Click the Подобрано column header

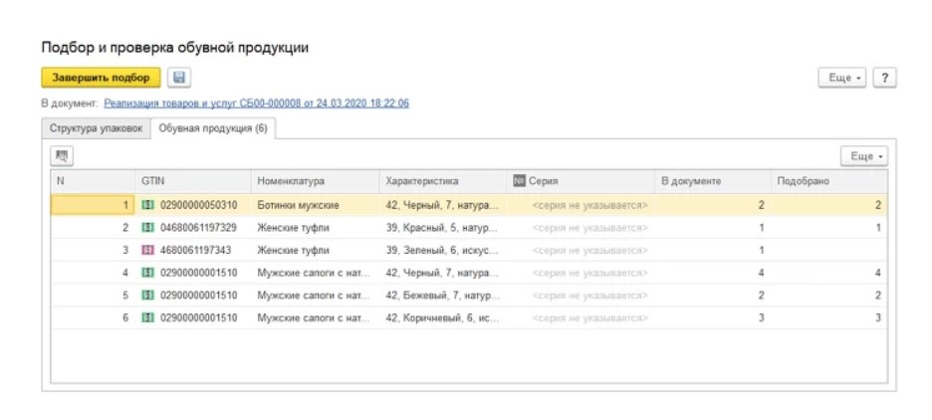(805, 181)
